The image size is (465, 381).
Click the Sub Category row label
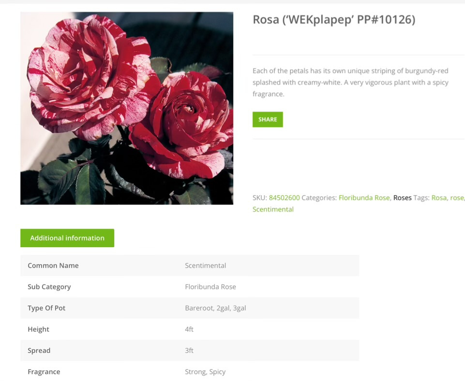click(x=49, y=287)
